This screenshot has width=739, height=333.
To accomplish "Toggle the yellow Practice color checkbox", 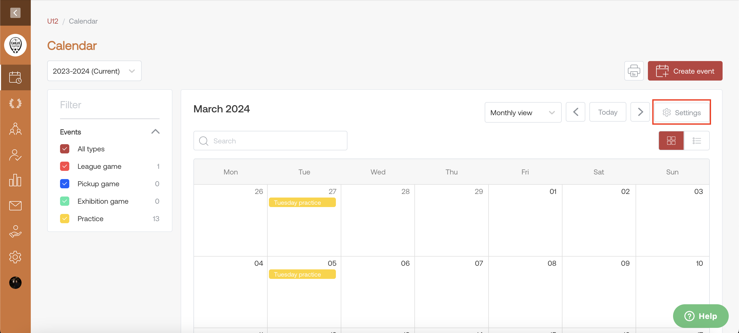I will pos(65,219).
